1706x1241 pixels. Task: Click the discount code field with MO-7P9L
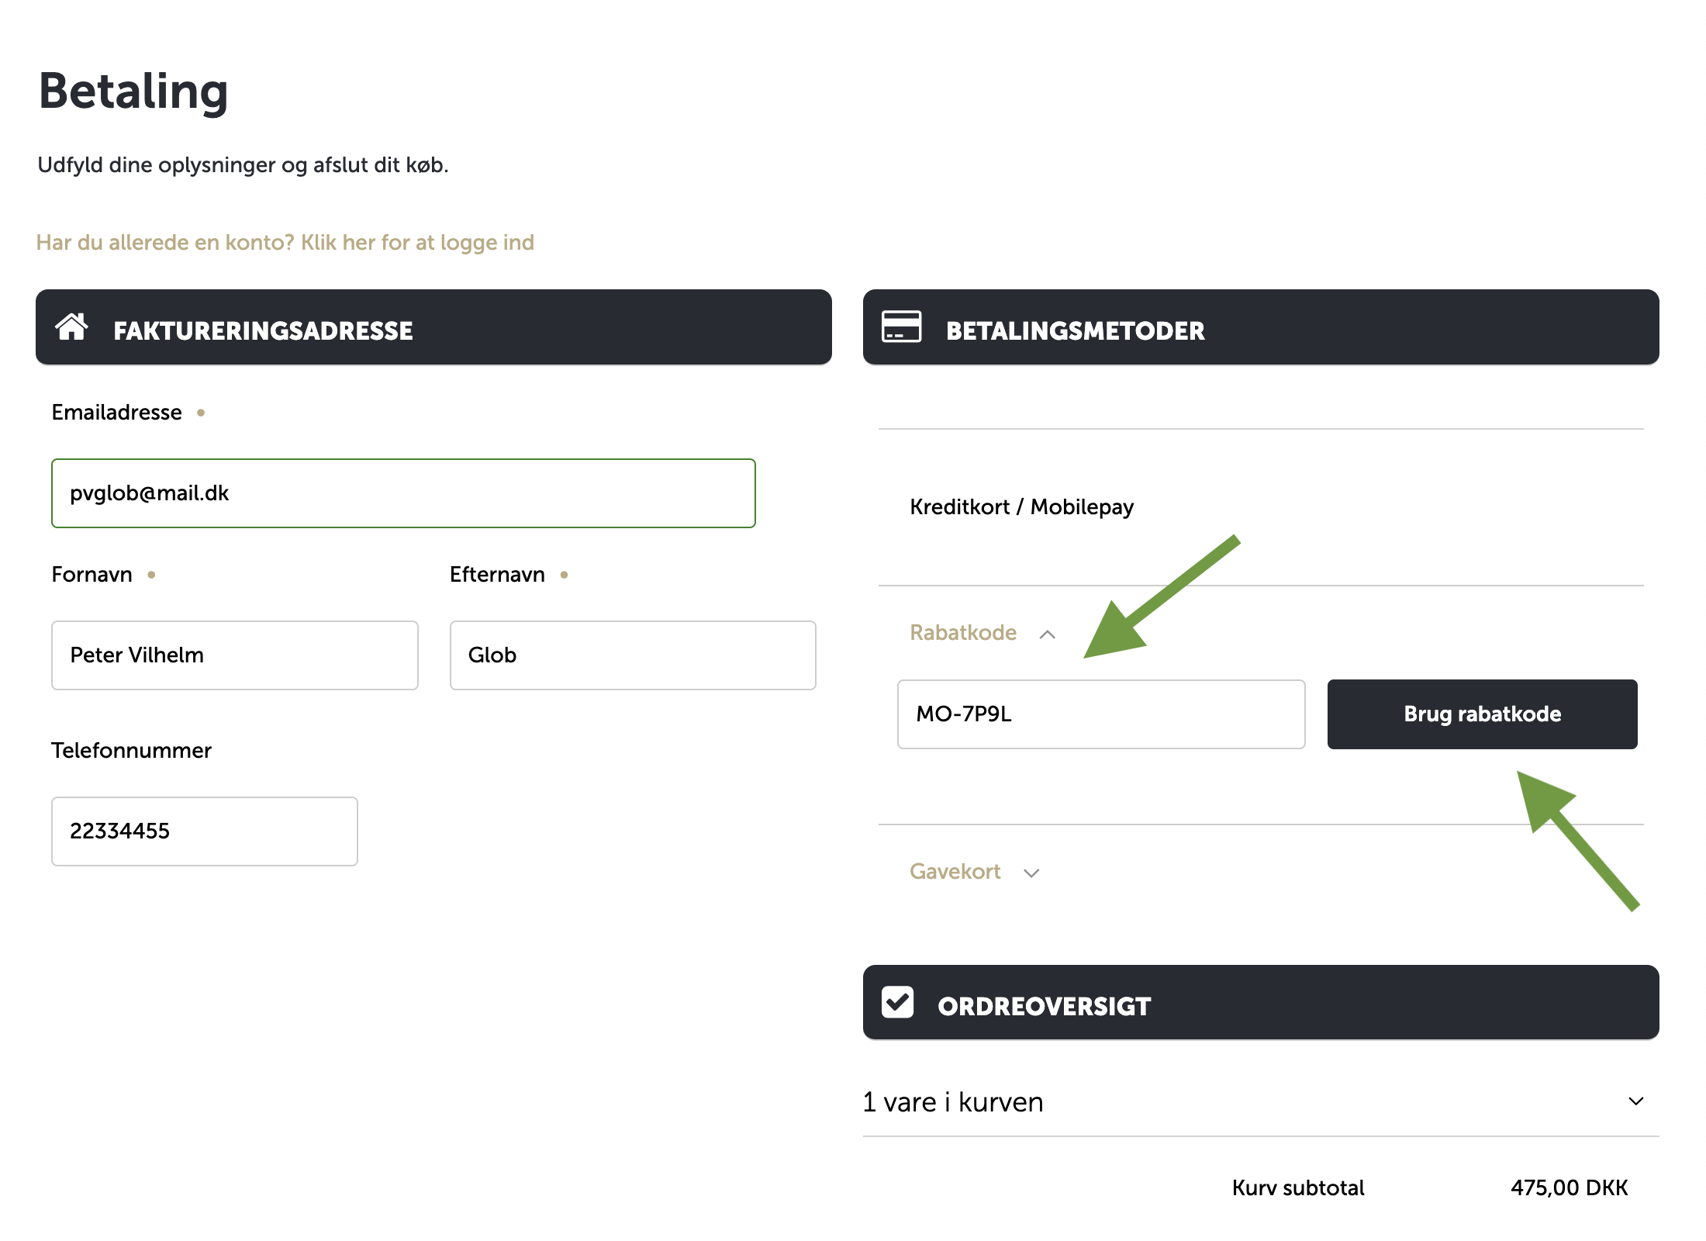tap(1100, 714)
